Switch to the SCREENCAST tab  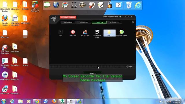pos(114,22)
